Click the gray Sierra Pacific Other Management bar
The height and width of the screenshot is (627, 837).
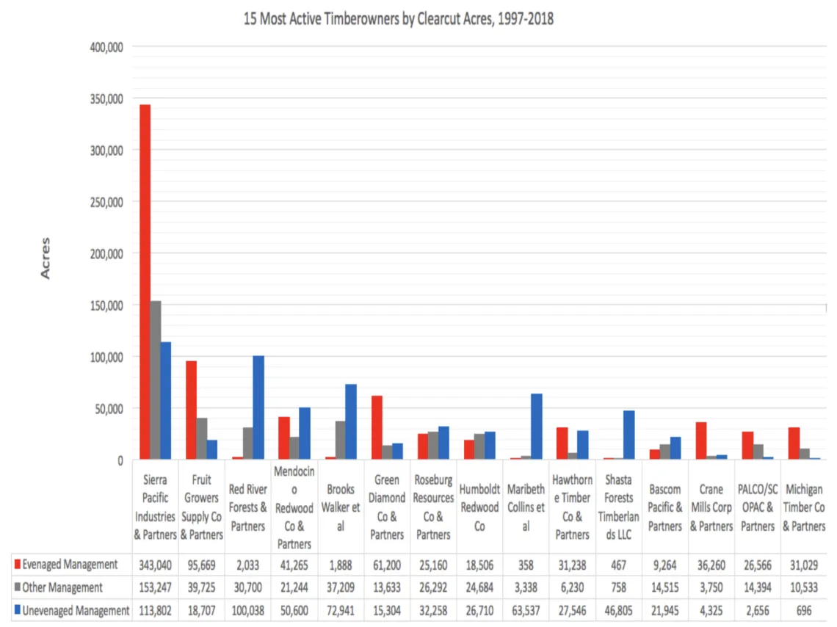(x=156, y=380)
